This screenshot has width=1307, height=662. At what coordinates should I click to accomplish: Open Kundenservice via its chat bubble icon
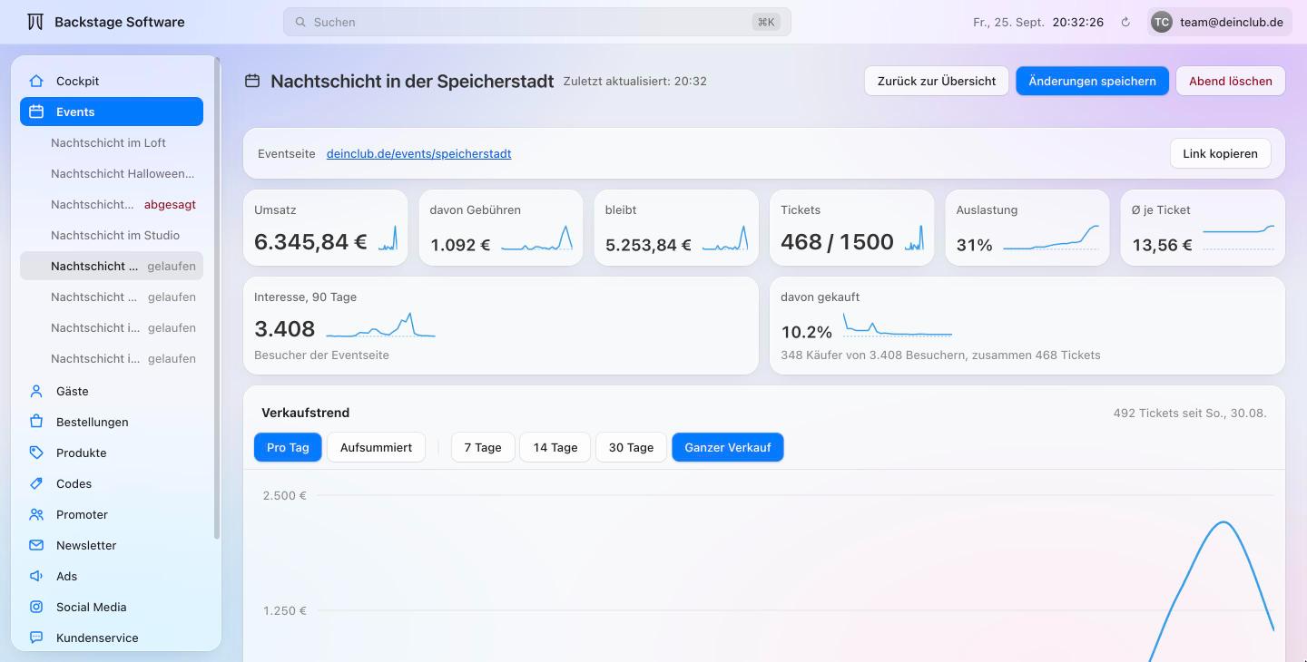(36, 638)
